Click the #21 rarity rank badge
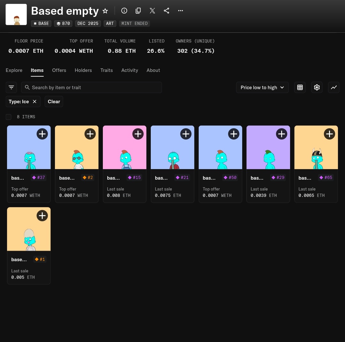This screenshot has width=345, height=342. click(182, 177)
